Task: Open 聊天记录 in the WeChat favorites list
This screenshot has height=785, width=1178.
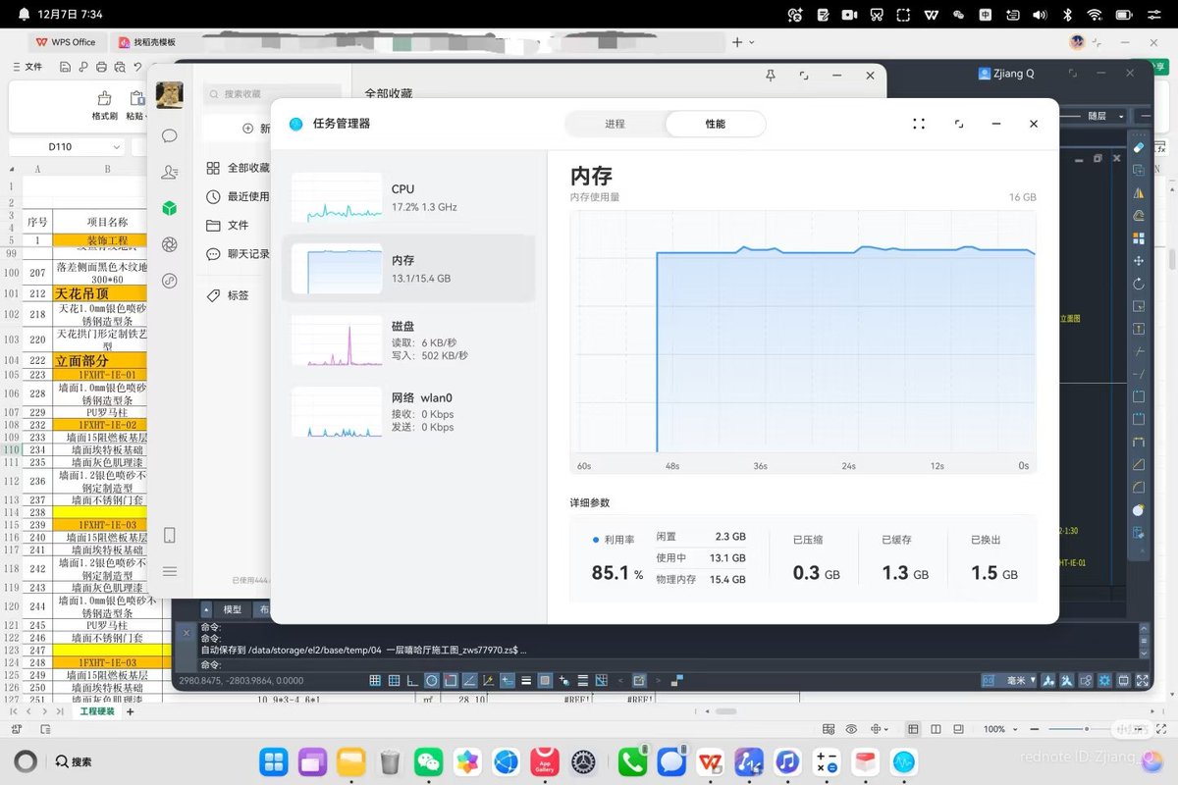Action: (x=239, y=253)
